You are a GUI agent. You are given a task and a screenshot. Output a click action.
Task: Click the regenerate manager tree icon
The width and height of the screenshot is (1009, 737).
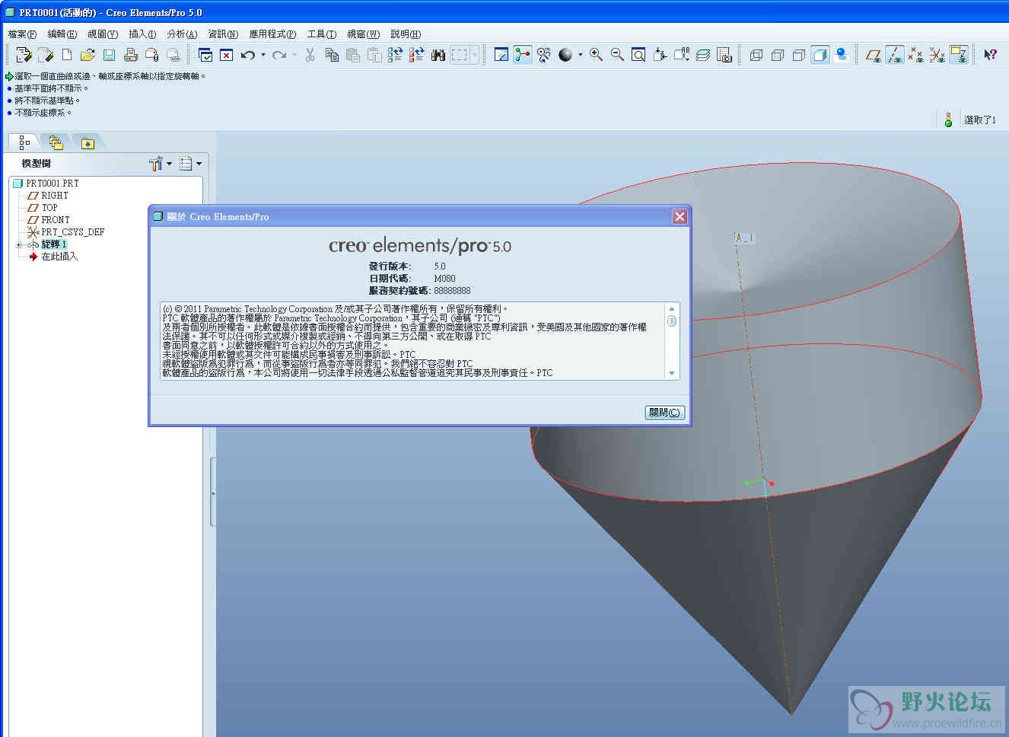click(x=416, y=55)
